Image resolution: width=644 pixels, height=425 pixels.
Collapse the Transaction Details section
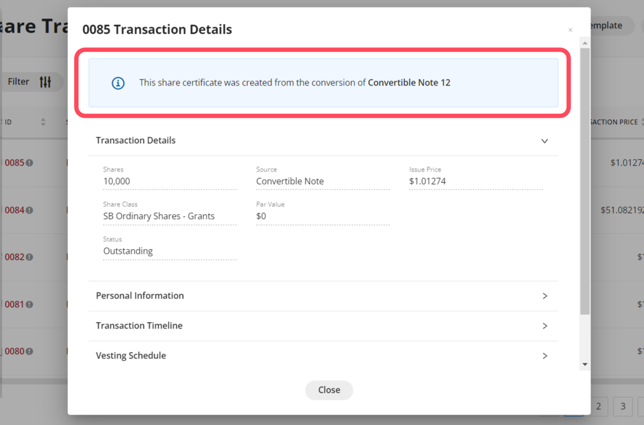[x=544, y=141]
